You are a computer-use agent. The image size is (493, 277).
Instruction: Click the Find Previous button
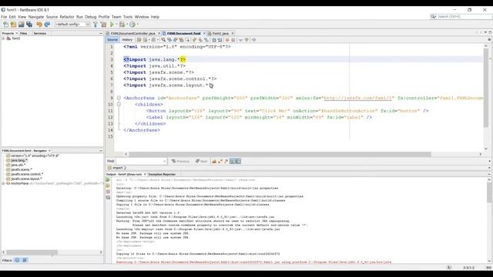tap(180, 161)
